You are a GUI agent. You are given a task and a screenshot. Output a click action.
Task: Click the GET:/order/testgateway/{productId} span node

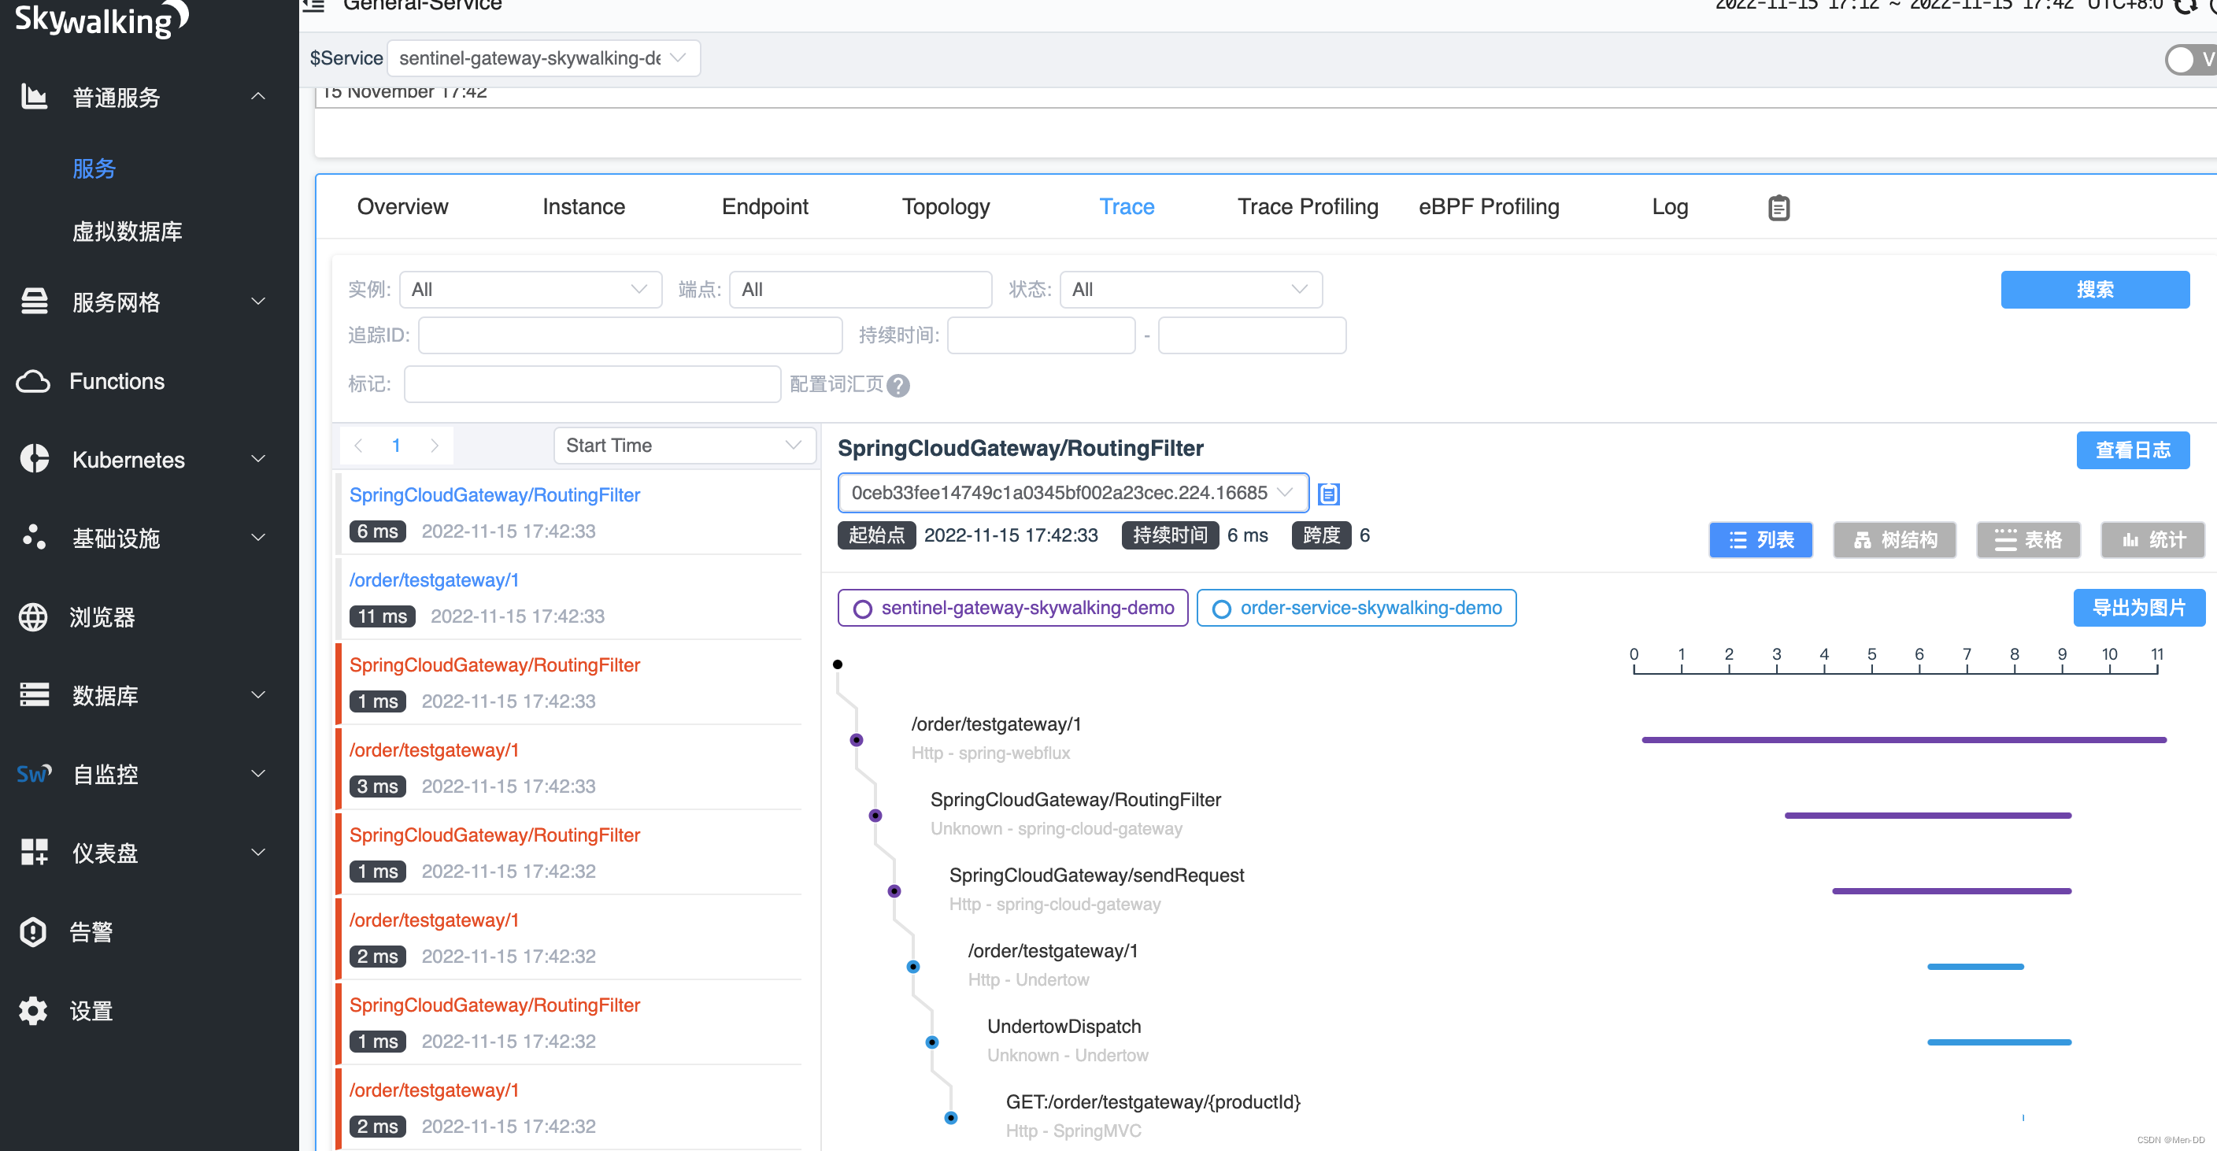point(951,1117)
